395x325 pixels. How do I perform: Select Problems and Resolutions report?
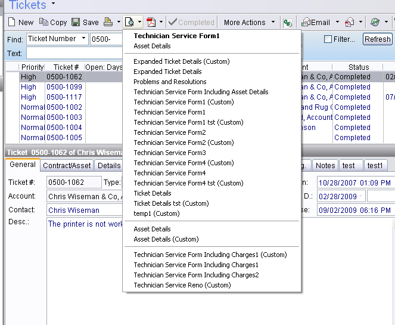[x=170, y=82]
